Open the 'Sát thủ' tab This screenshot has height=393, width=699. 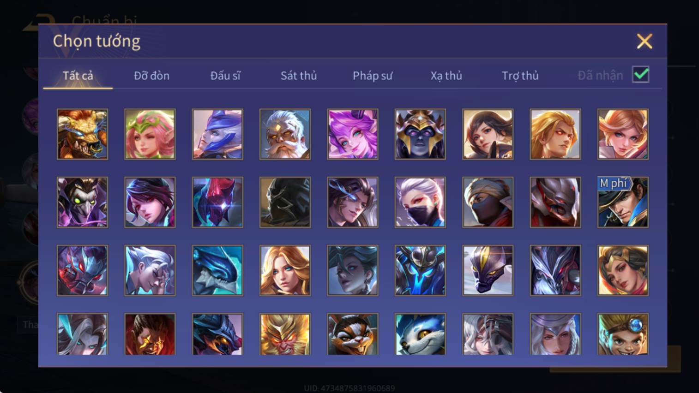tap(299, 76)
